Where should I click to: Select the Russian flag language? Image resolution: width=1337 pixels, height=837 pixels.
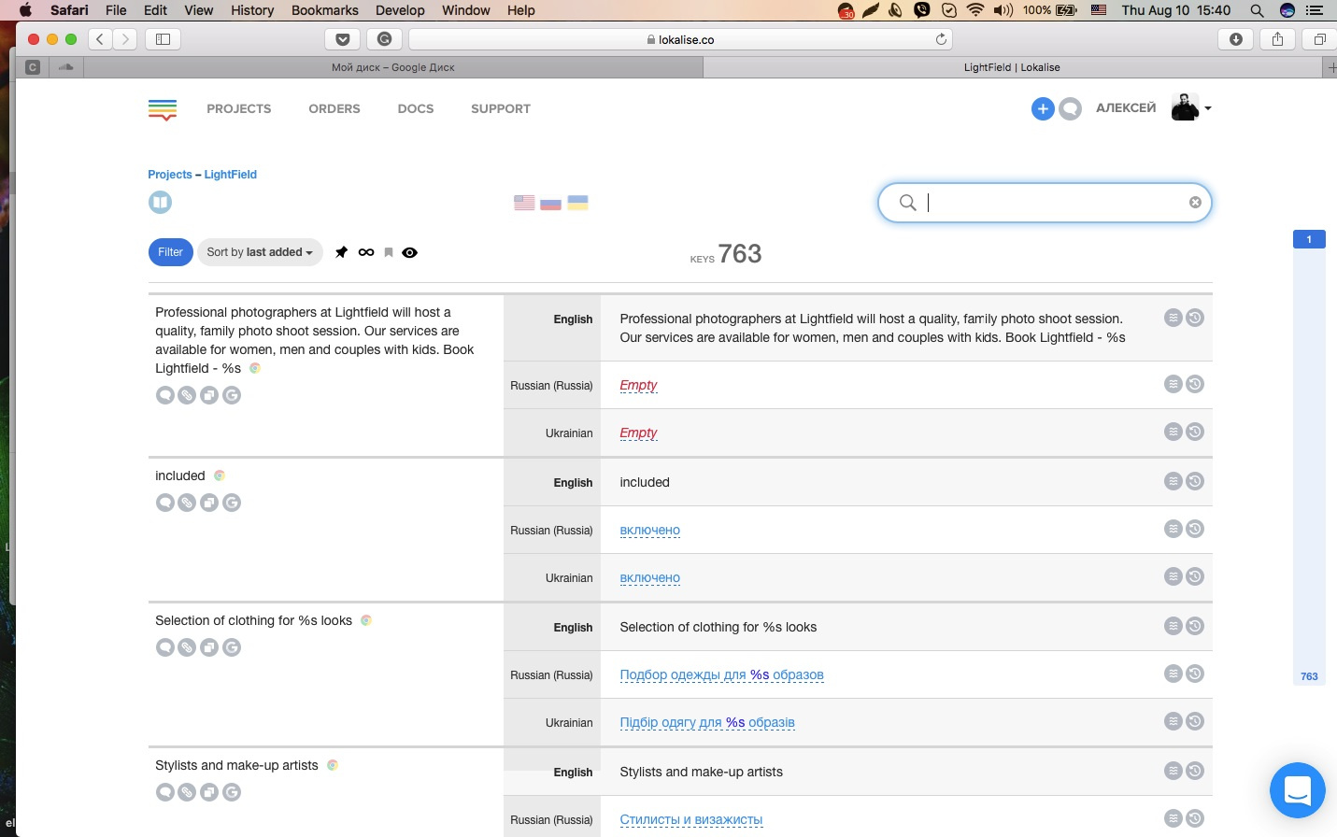pos(551,203)
